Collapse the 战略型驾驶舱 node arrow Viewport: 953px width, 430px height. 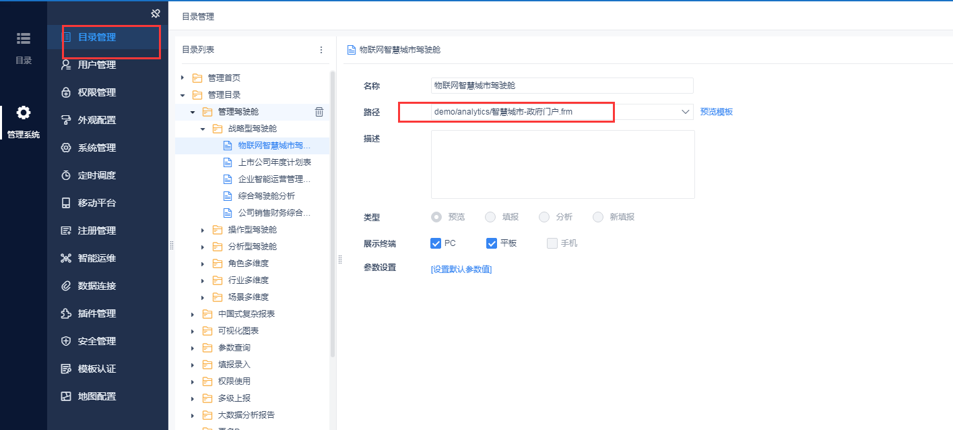point(203,129)
